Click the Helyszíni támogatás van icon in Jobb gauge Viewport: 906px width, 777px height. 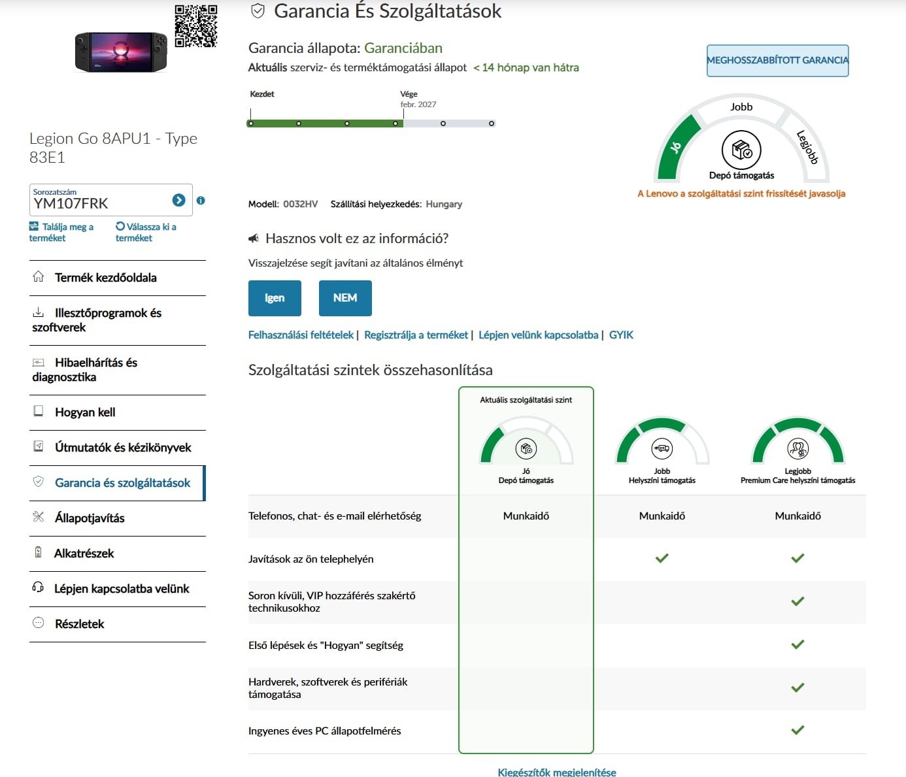click(662, 448)
